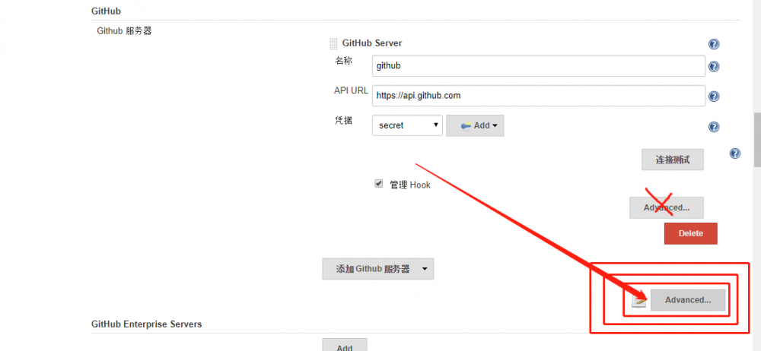The width and height of the screenshot is (761, 351).
Task: Click the Advanced button beside notepad icon
Action: [688, 300]
